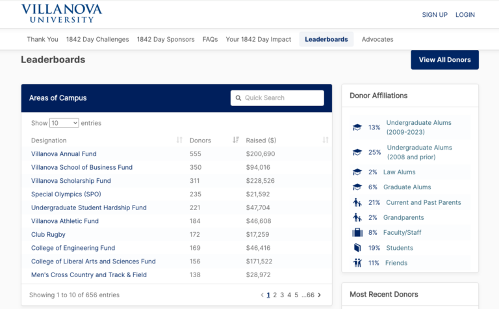Go to page 2 of entries

[275, 295]
